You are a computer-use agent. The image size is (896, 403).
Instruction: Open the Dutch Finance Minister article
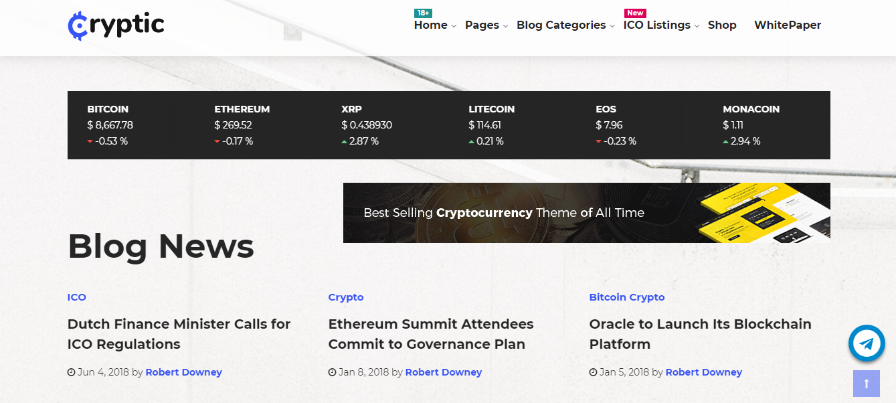click(x=179, y=334)
